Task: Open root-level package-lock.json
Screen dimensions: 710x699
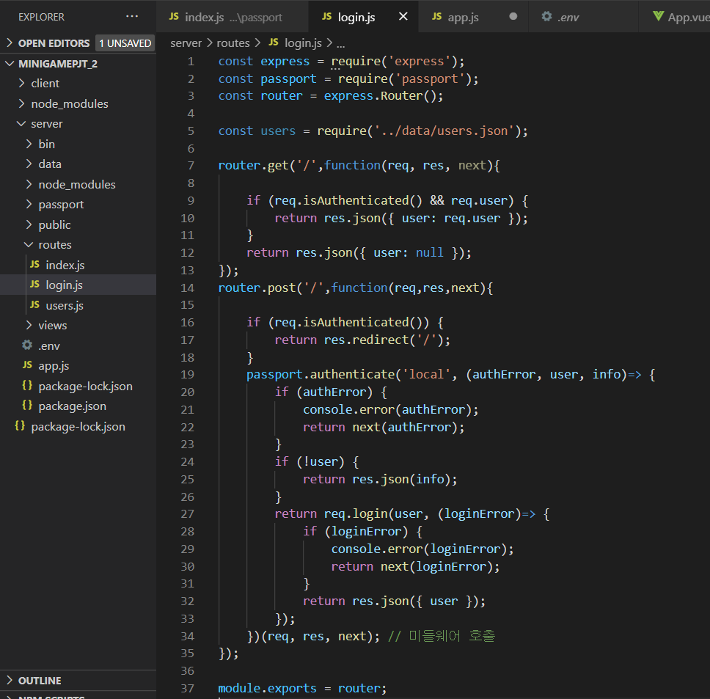Action: tap(78, 426)
